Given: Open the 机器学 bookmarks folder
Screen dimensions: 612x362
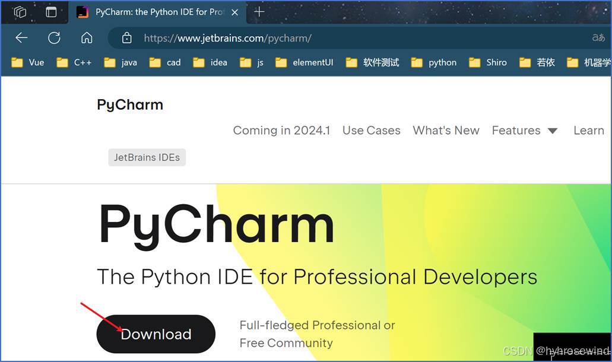Looking at the screenshot, I should tap(589, 62).
